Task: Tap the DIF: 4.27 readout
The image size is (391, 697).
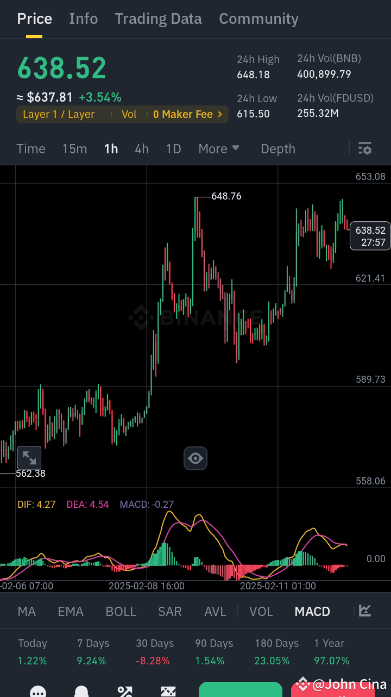Action: [36, 505]
